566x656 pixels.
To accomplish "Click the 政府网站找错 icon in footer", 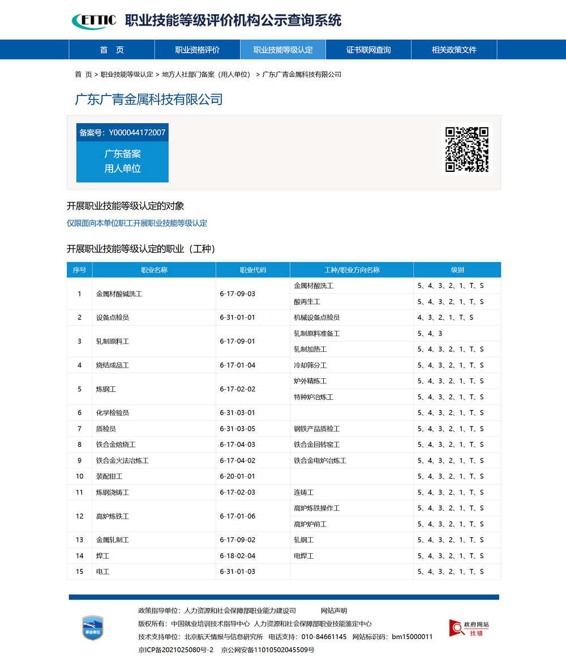I will click(469, 628).
